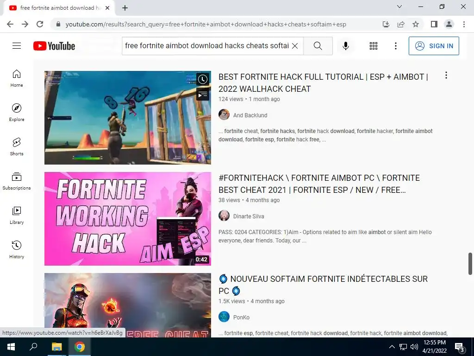Visit the Dinarte Silva channel name
This screenshot has width=474, height=356.
(x=249, y=216)
